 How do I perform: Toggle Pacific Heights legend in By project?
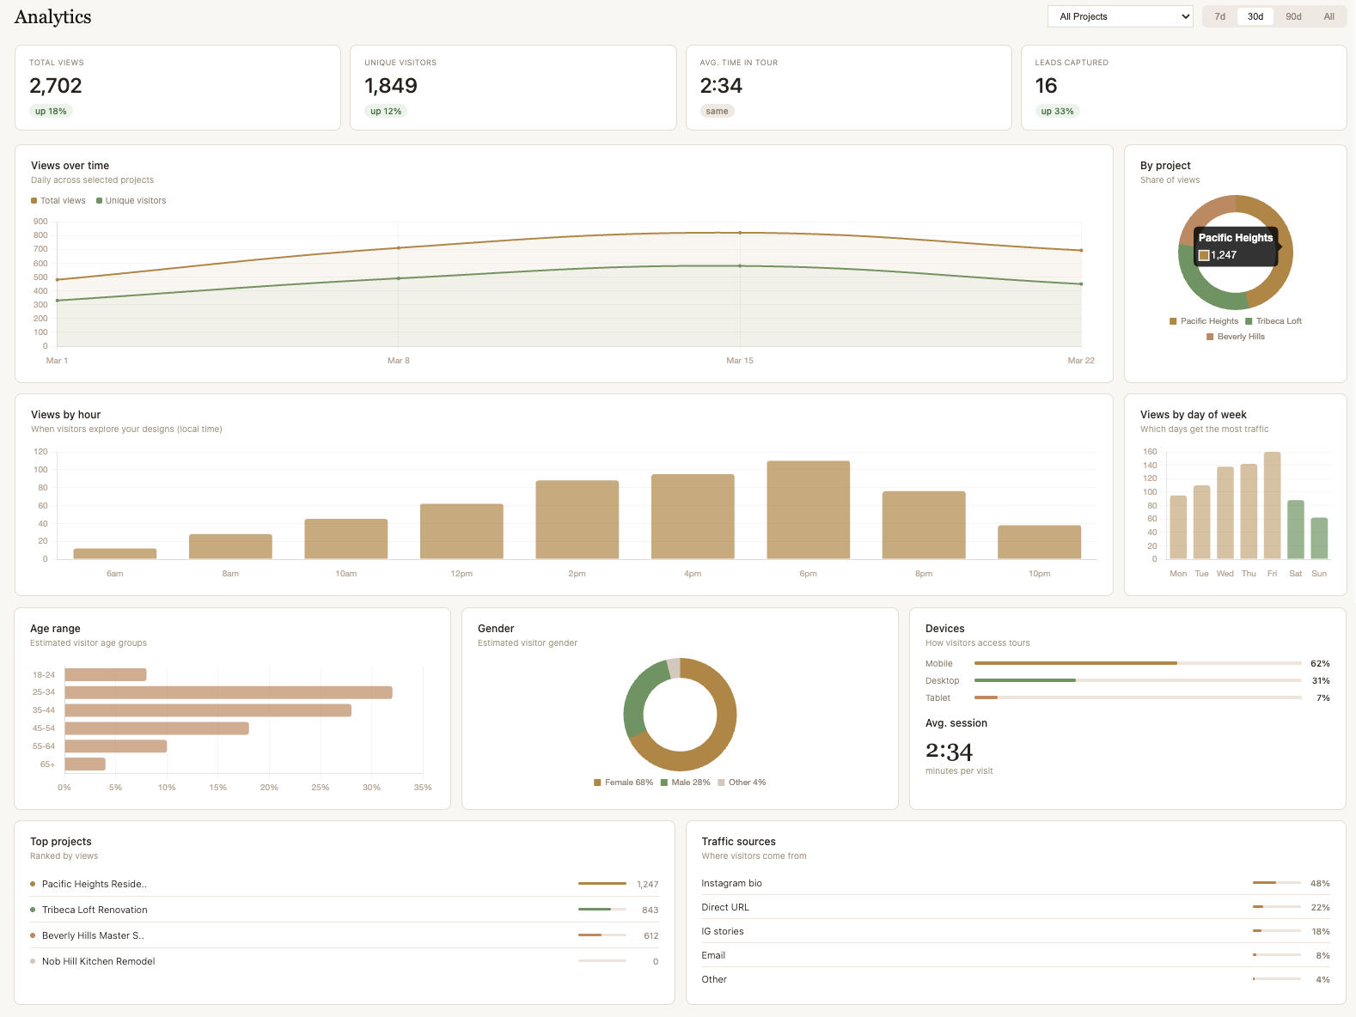pyautogui.click(x=1204, y=321)
